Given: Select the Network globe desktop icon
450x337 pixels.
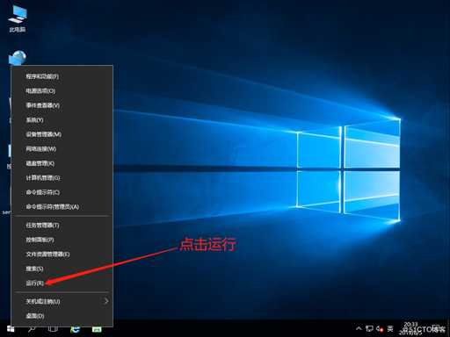Looking at the screenshot, I should (x=18, y=58).
